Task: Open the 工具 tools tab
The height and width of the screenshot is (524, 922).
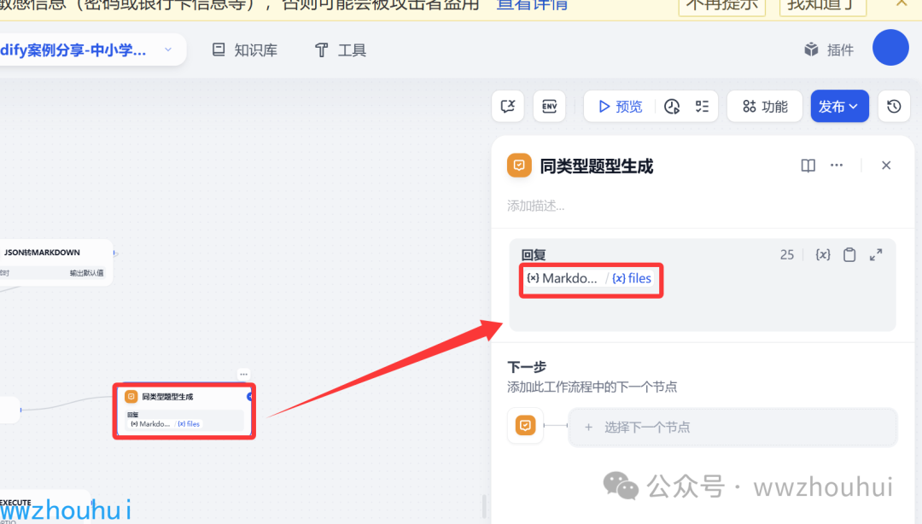Action: (341, 50)
